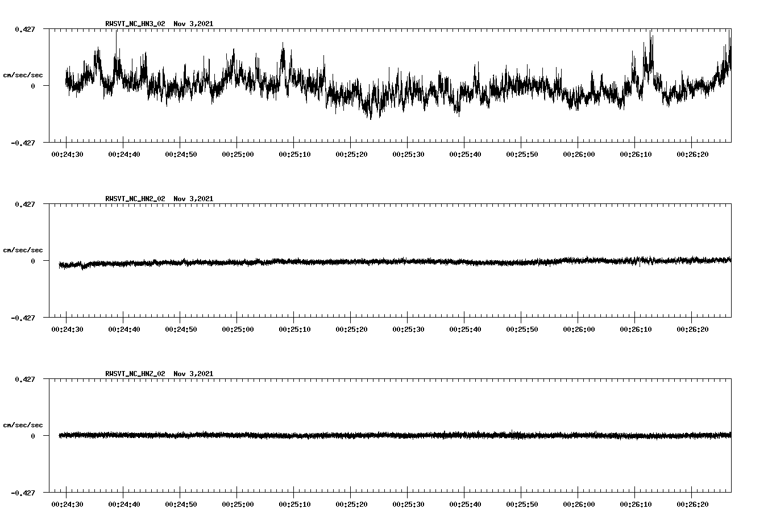Click the 00:25:10 time label under HNZ plot

[294, 504]
